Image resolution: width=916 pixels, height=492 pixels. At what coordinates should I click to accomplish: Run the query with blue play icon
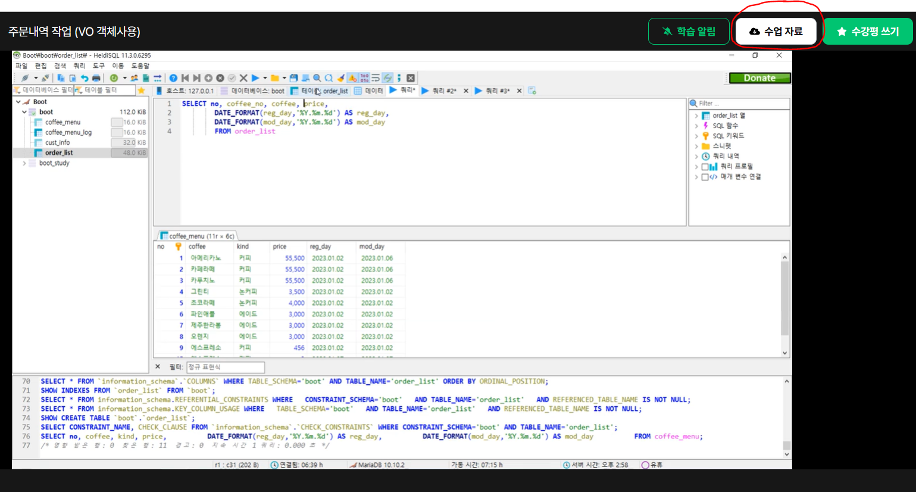pos(255,78)
